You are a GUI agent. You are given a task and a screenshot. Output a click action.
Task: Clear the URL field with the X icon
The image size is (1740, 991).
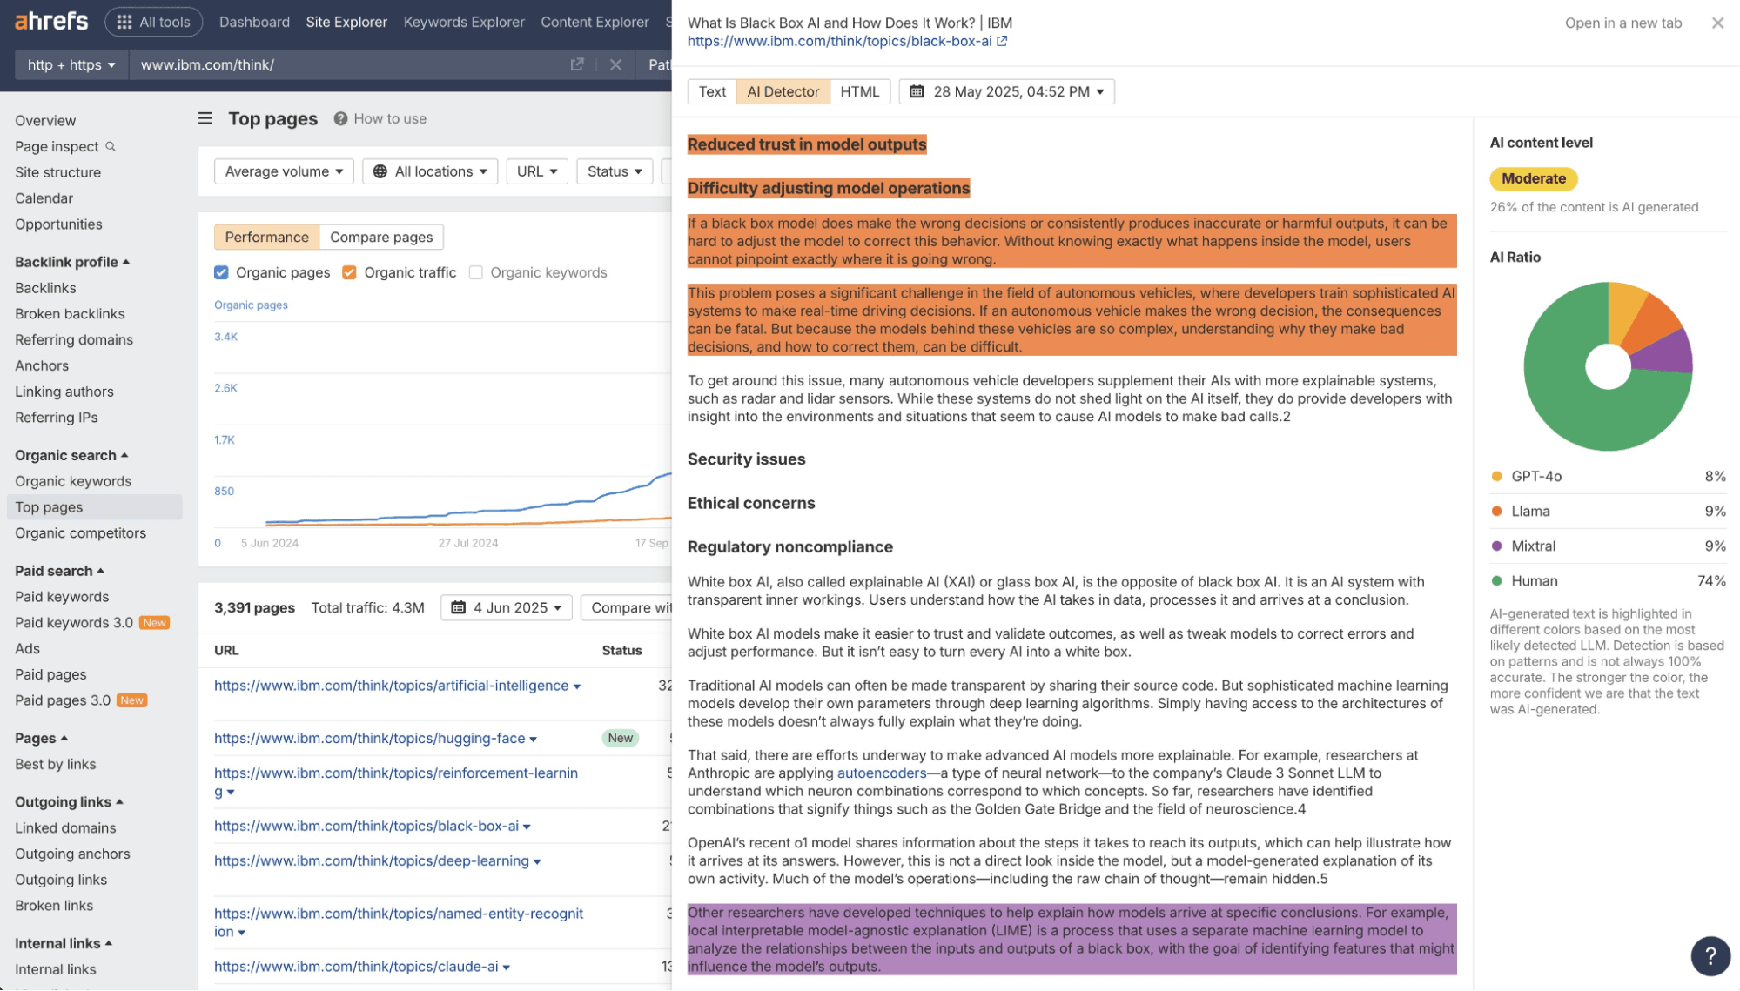(615, 64)
